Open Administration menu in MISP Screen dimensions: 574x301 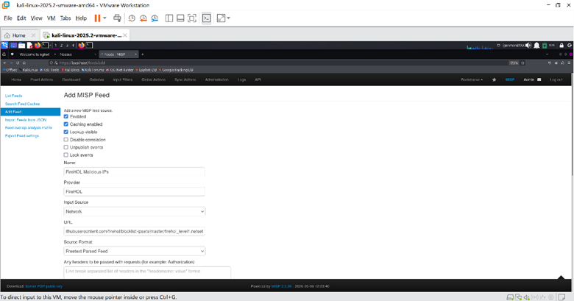(216, 79)
